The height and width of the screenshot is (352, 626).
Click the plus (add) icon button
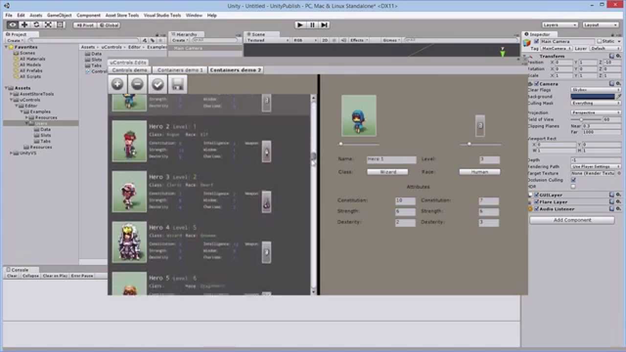pyautogui.click(x=117, y=84)
